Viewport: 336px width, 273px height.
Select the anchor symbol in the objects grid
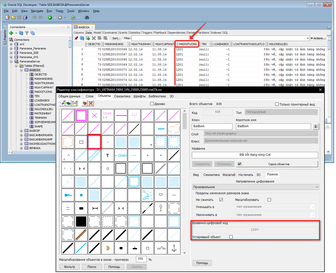174,248
